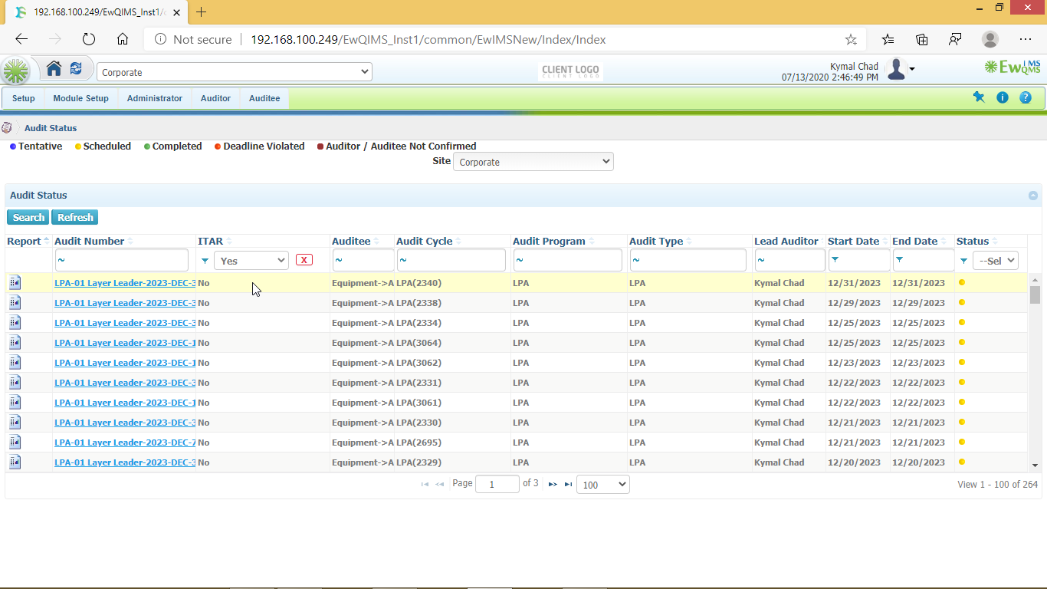Open the rows-per-page 100 dropdown
Image resolution: width=1047 pixels, height=589 pixels.
point(603,485)
